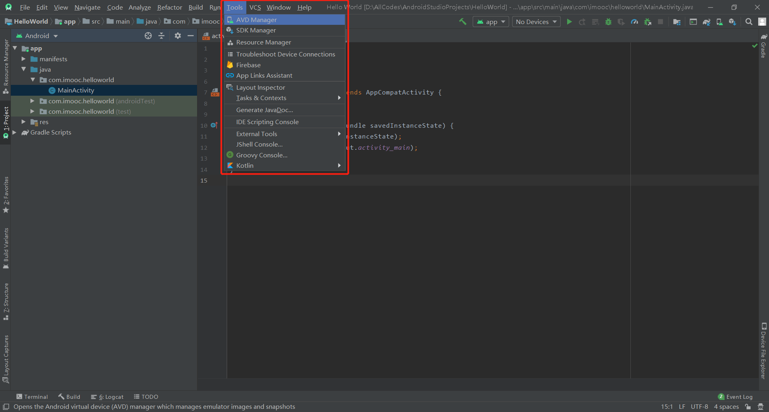
Task: Open Project Structure from the toolbar
Action: 677,22
